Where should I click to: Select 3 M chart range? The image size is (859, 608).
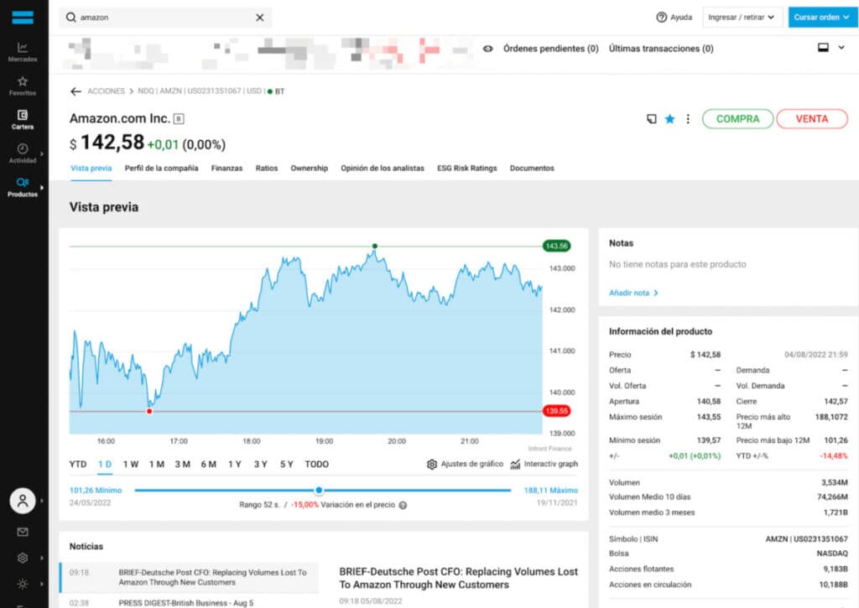tap(182, 465)
